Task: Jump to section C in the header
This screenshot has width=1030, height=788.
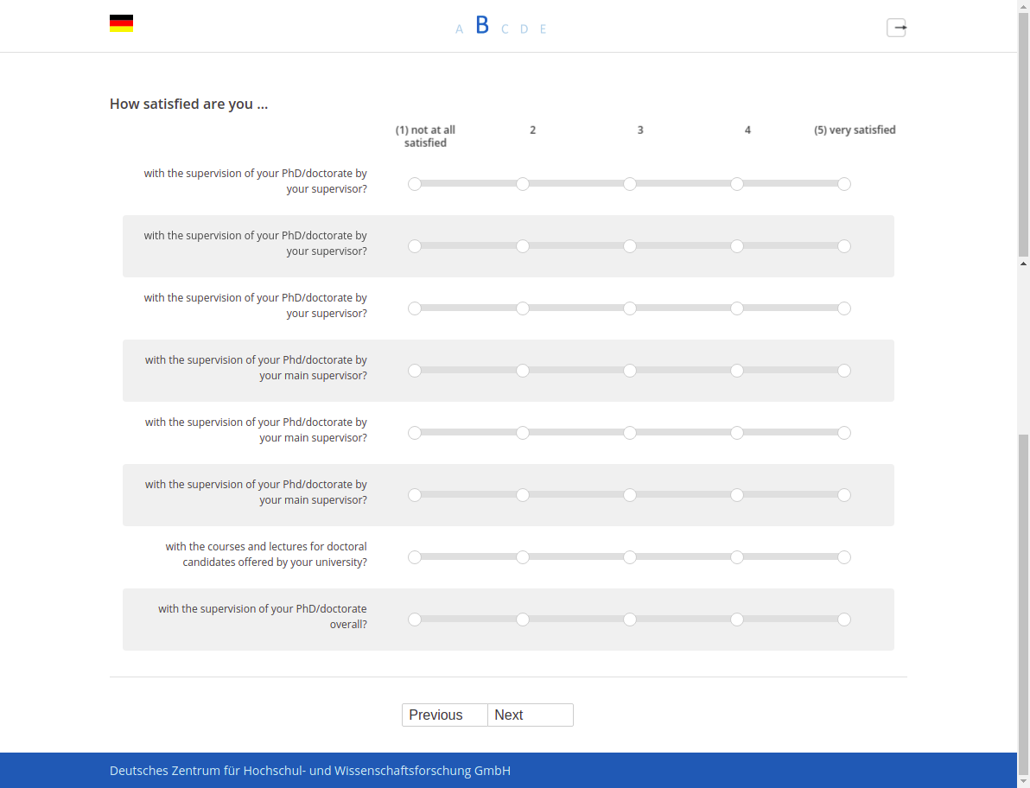Action: 505,29
